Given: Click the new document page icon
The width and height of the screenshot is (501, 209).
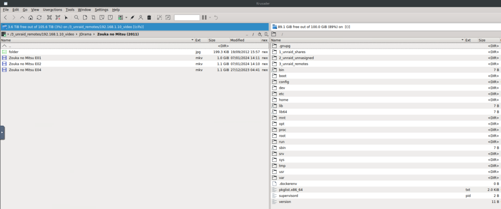Looking at the screenshot, I should (85, 18).
